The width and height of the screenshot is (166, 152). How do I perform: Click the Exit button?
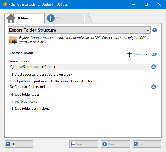point(147,144)
